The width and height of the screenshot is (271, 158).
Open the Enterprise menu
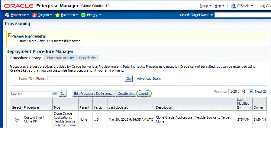point(20,15)
